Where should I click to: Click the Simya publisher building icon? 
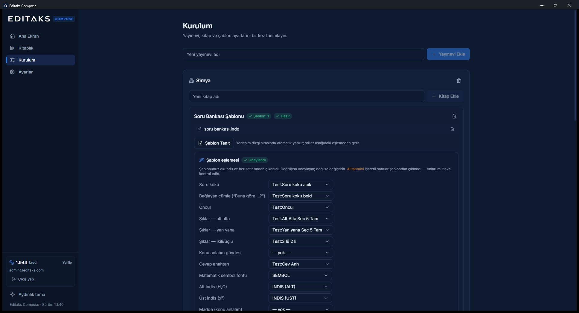click(x=191, y=81)
